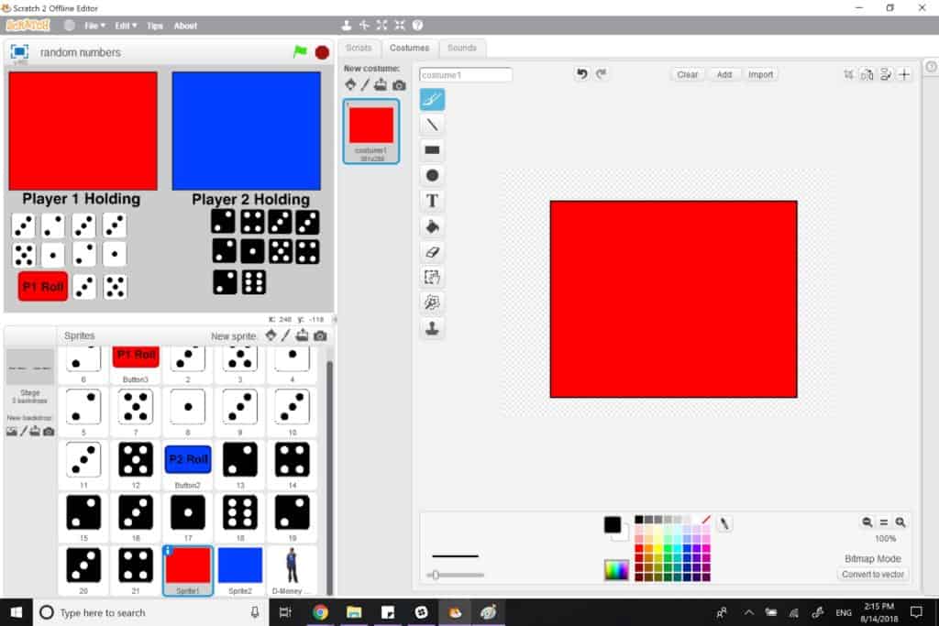Flip the costume left-right
The height and width of the screenshot is (626, 939).
(867, 74)
